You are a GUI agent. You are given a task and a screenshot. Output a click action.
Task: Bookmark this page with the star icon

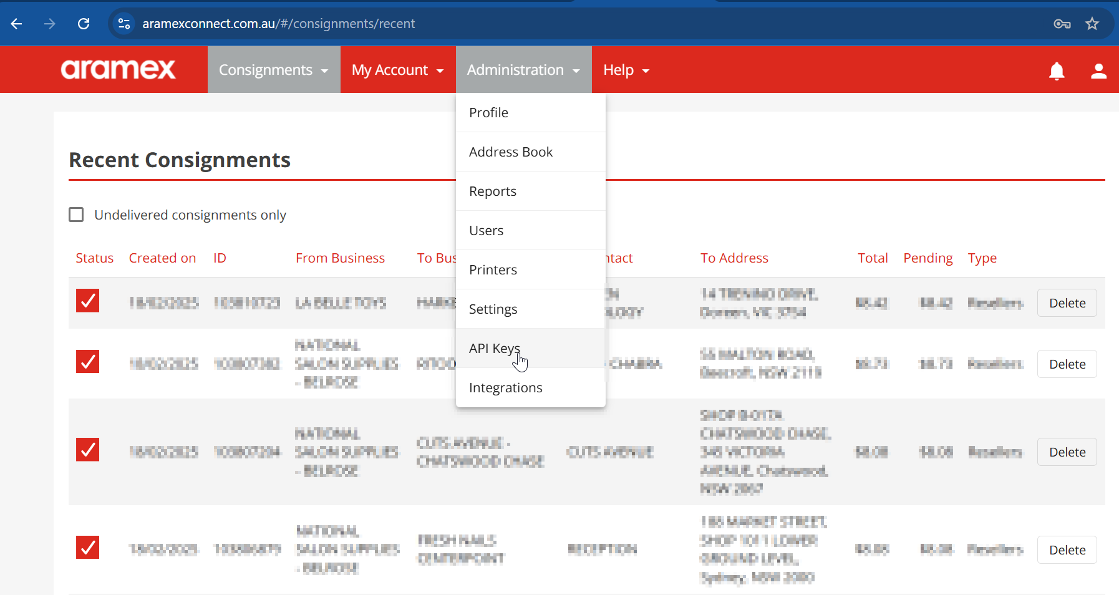point(1092,24)
